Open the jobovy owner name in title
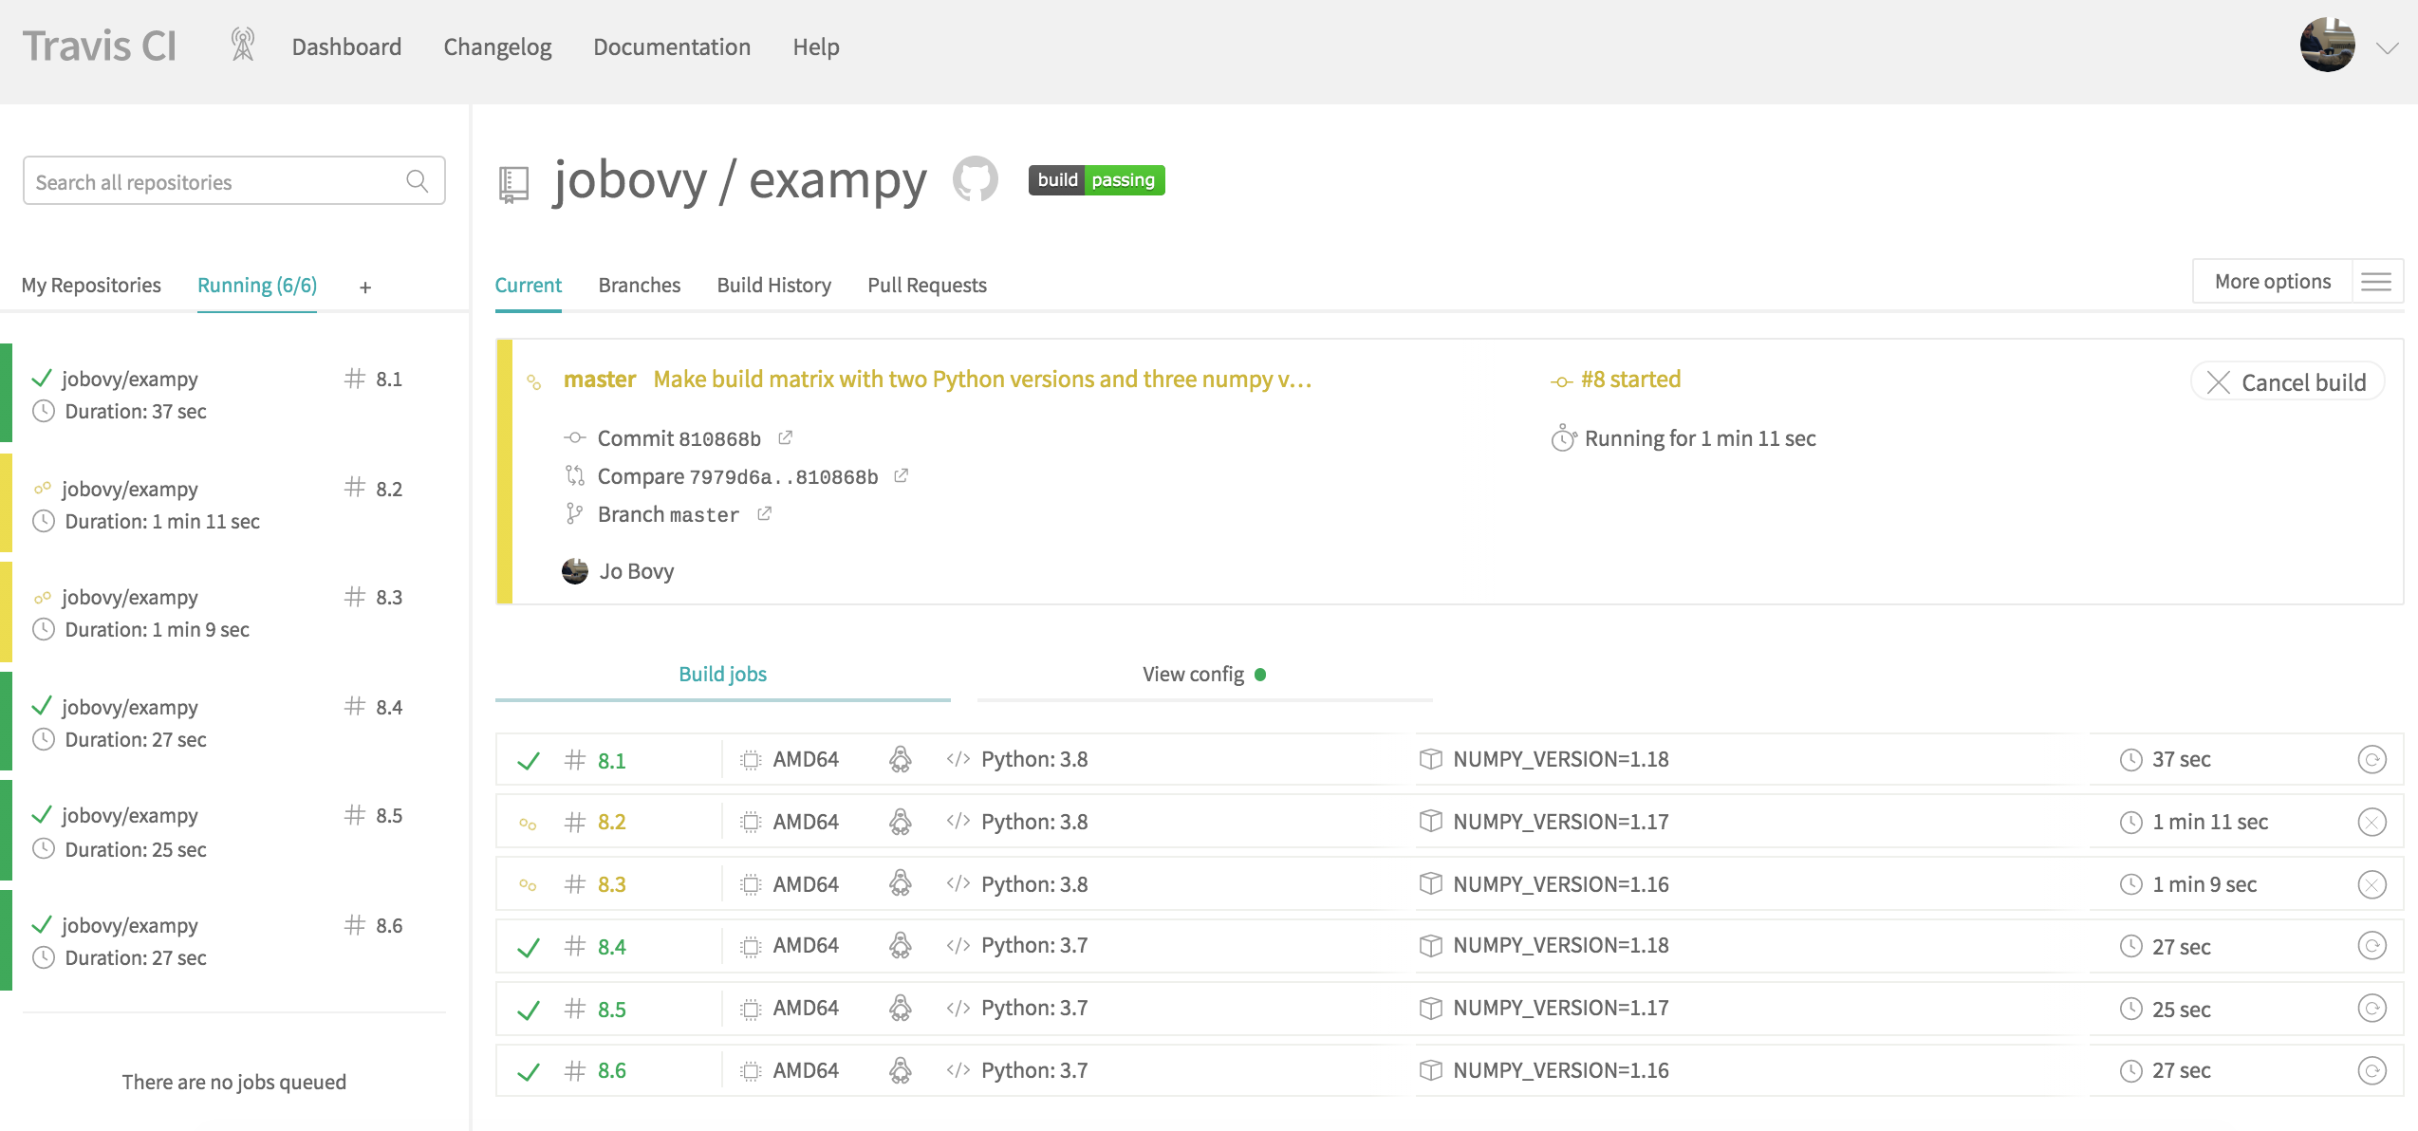The width and height of the screenshot is (2418, 1131). tap(630, 180)
